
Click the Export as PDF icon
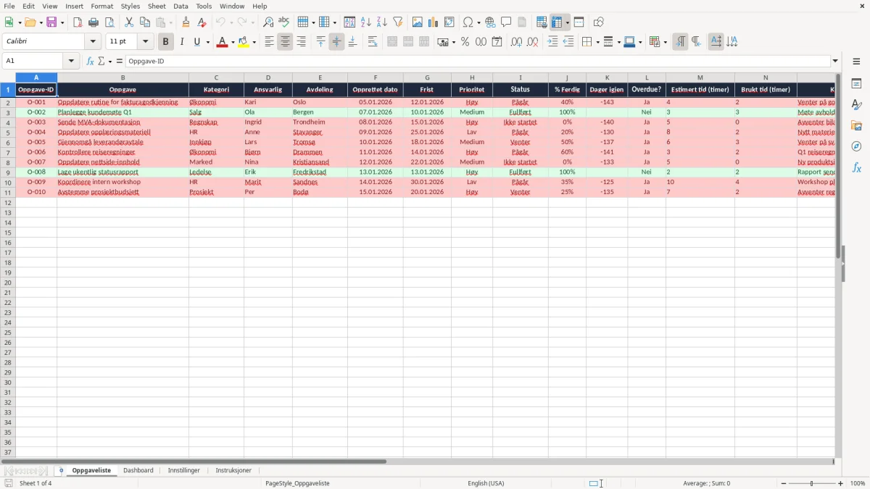(78, 22)
